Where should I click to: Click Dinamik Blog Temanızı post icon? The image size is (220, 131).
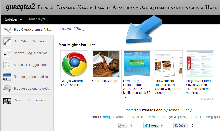click(7, 100)
